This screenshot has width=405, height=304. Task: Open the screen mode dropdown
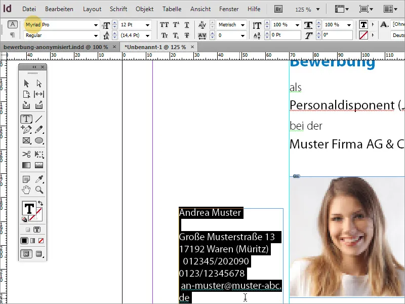366,9
